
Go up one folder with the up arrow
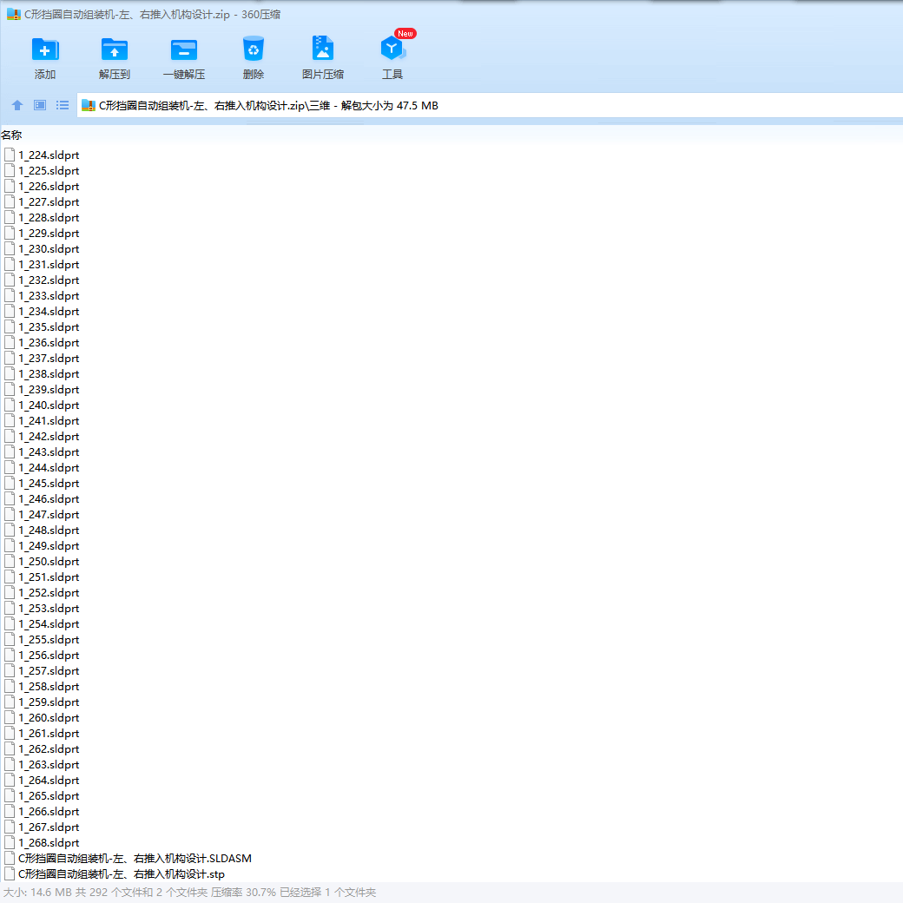pos(17,105)
